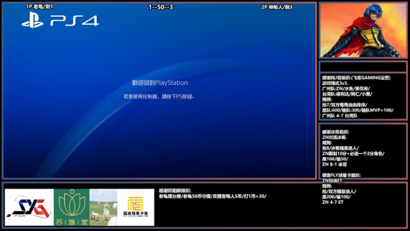Click the 1--50--3 score counter
The width and height of the screenshot is (410, 231).
point(160,7)
